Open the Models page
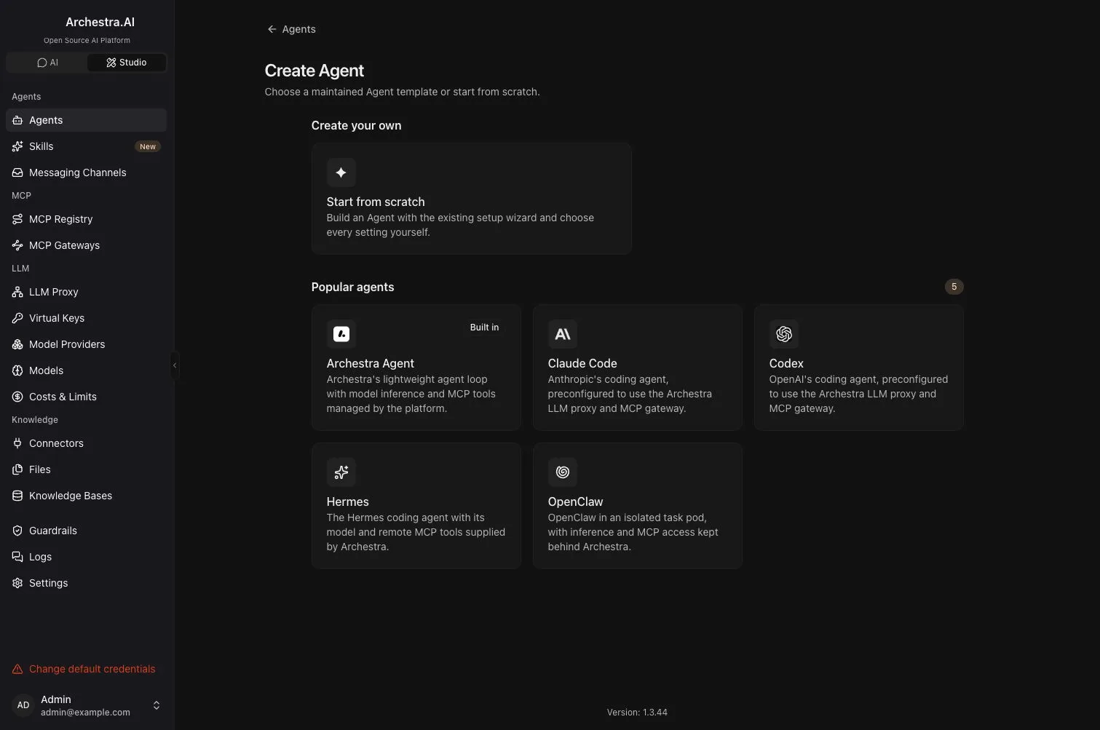1100x730 pixels. [86, 370]
